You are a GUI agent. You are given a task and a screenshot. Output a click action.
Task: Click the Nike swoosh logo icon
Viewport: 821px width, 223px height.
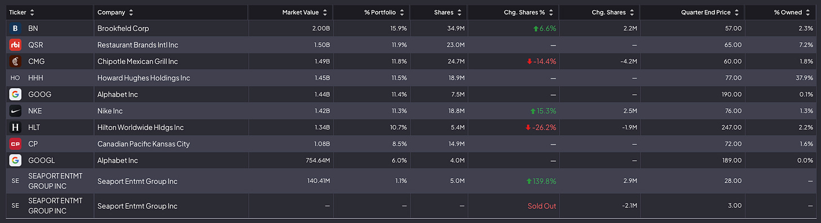click(x=15, y=111)
